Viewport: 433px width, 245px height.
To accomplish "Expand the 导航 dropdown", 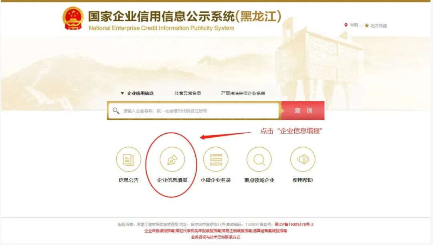I will click(x=356, y=25).
